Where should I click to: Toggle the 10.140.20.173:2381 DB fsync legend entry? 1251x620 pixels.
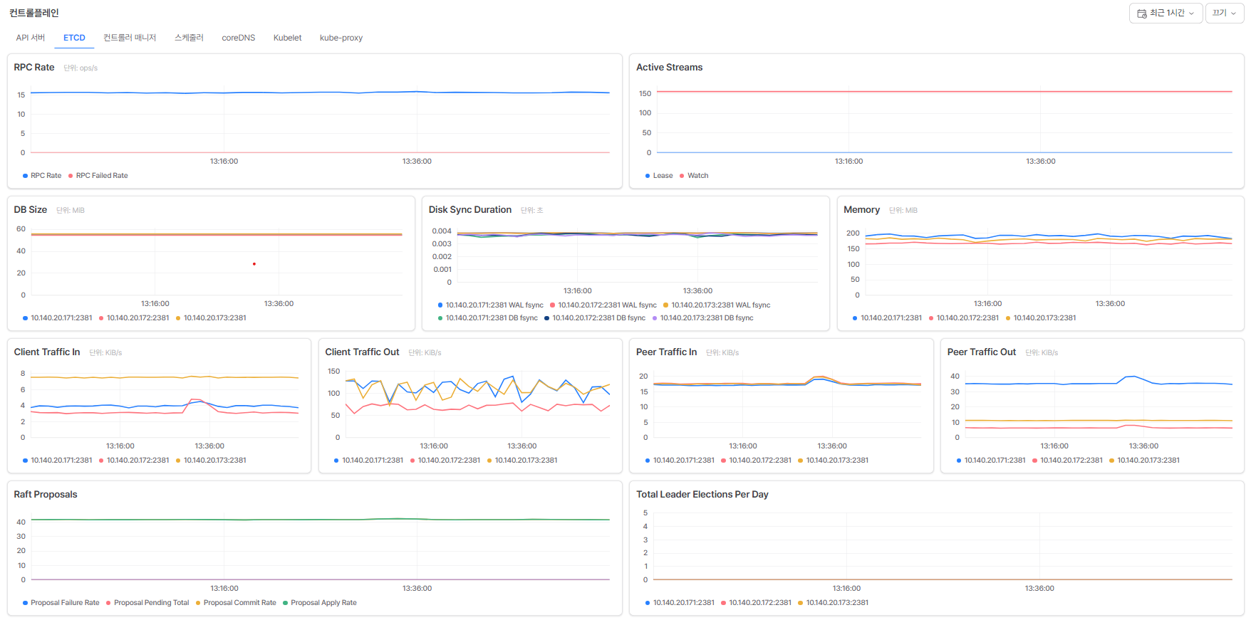tap(702, 318)
